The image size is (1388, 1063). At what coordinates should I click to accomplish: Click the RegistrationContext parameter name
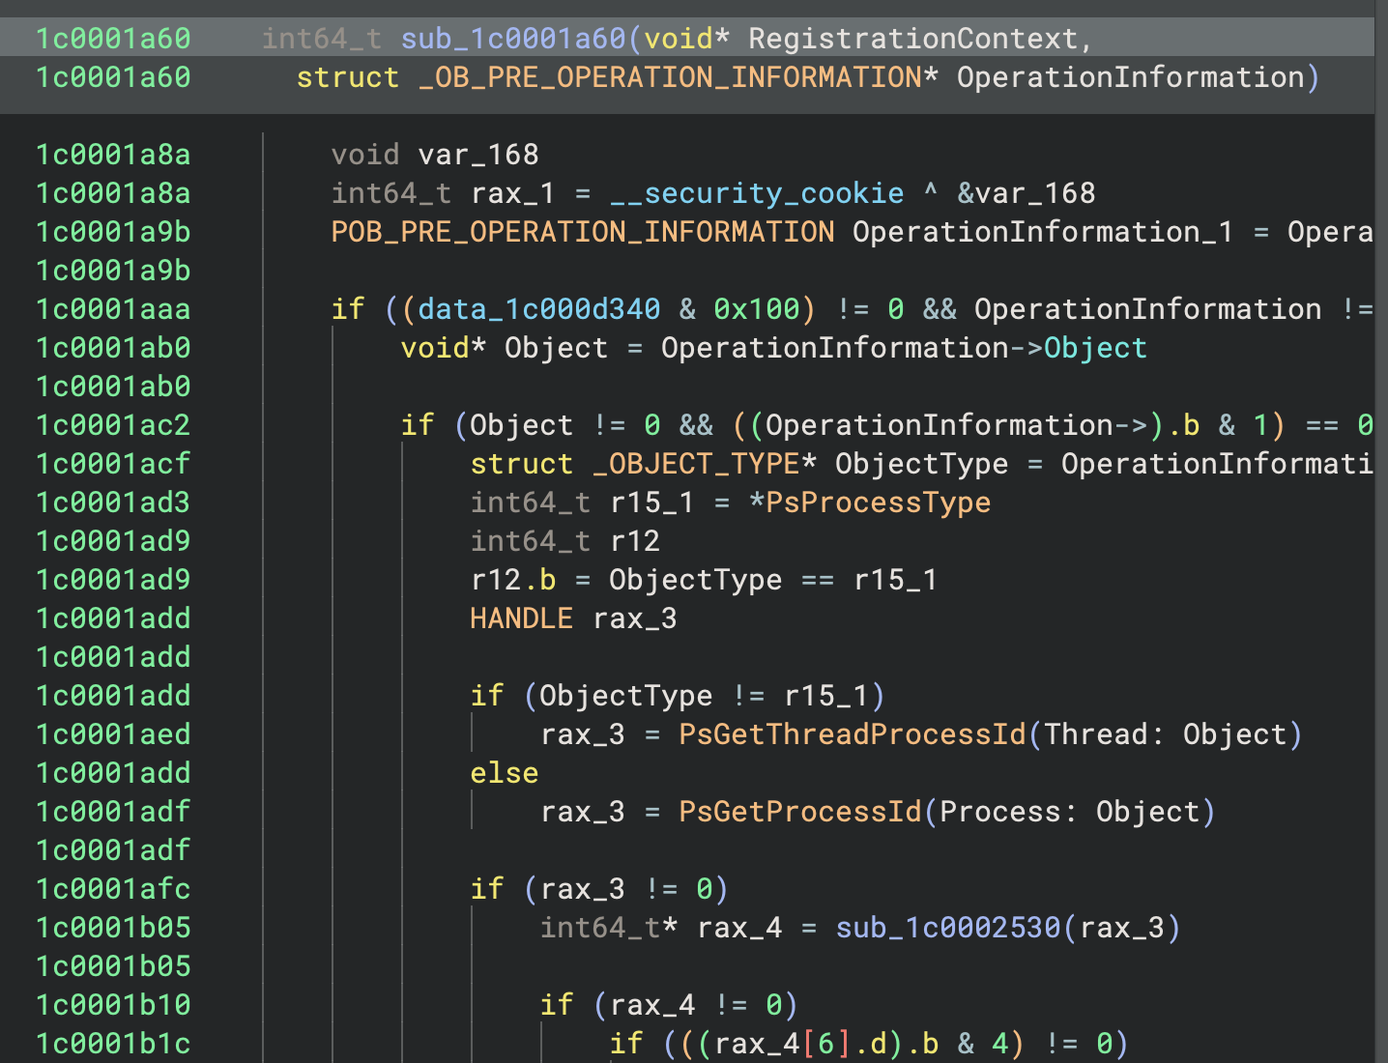[913, 39]
